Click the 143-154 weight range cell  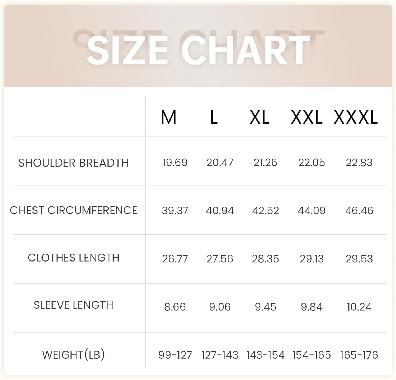click(x=265, y=355)
